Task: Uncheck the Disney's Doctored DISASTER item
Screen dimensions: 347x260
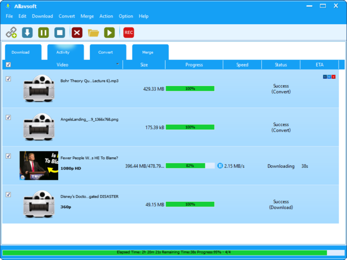Action: tap(8, 195)
